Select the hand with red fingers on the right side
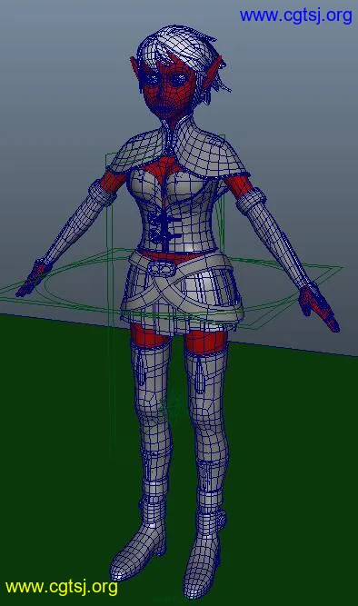This screenshot has height=606, width=358. tap(319, 307)
